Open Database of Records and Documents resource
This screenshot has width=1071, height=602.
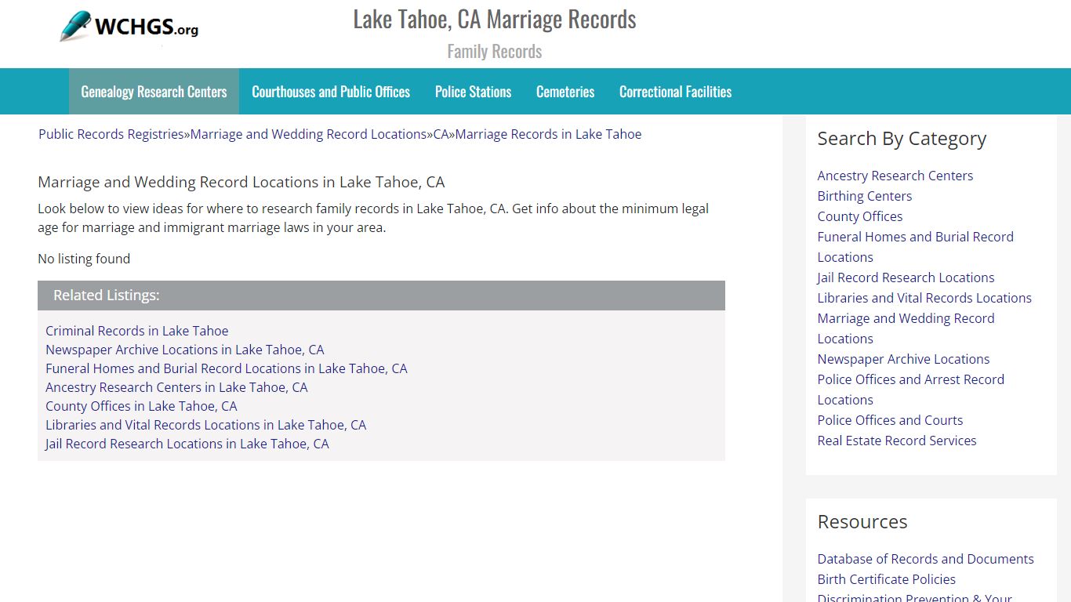926,559
